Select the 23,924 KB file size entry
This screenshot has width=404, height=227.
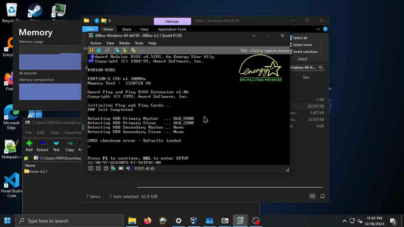tap(316, 119)
